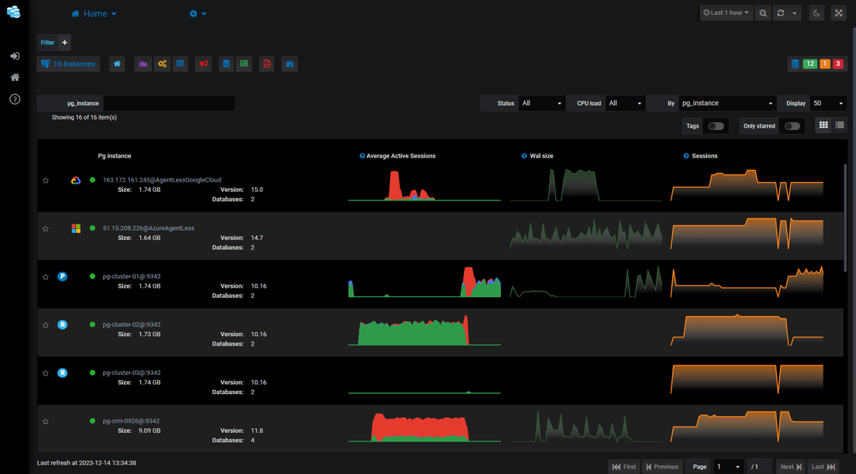Open the magnifying glass search in the top bar
Image resolution: width=856 pixels, height=474 pixels.
pos(762,13)
